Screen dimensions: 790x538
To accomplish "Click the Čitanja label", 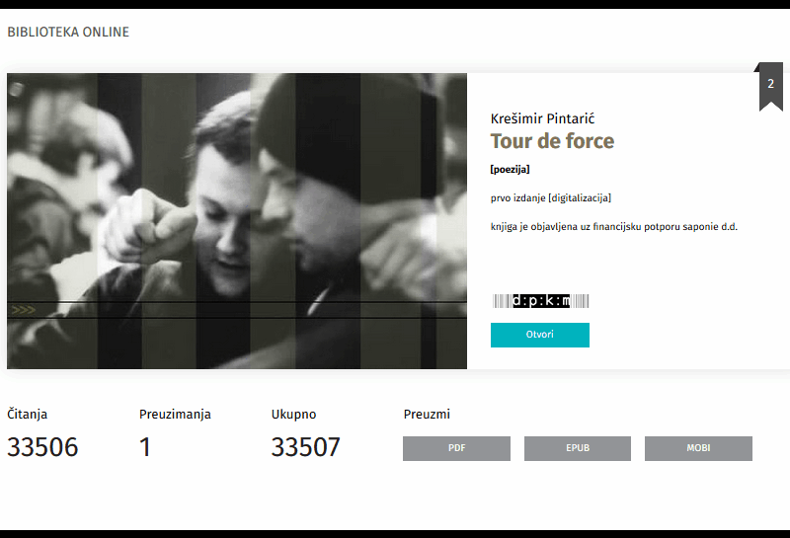I will [x=28, y=415].
